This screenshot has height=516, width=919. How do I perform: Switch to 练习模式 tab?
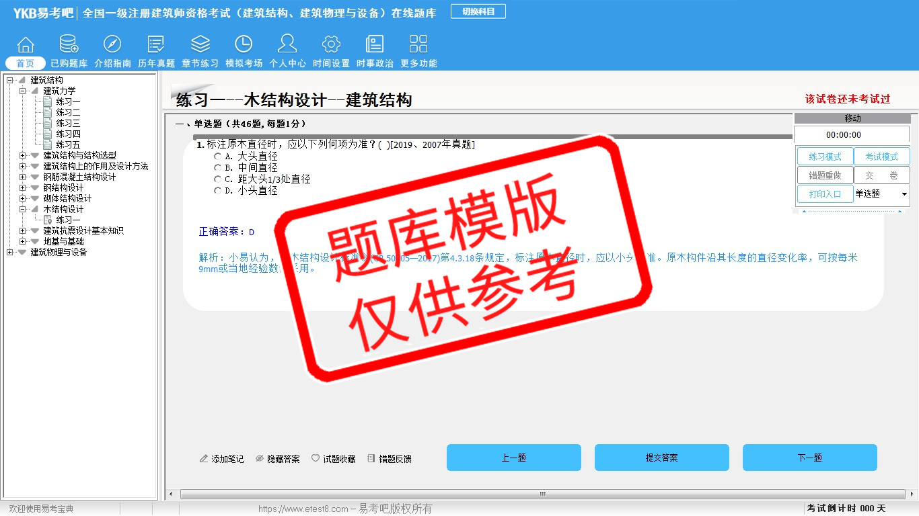point(825,157)
